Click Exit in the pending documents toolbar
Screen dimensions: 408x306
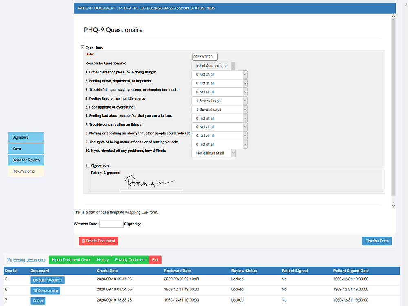pos(155,260)
